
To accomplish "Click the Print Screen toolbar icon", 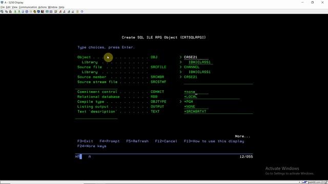I will 2,12.
